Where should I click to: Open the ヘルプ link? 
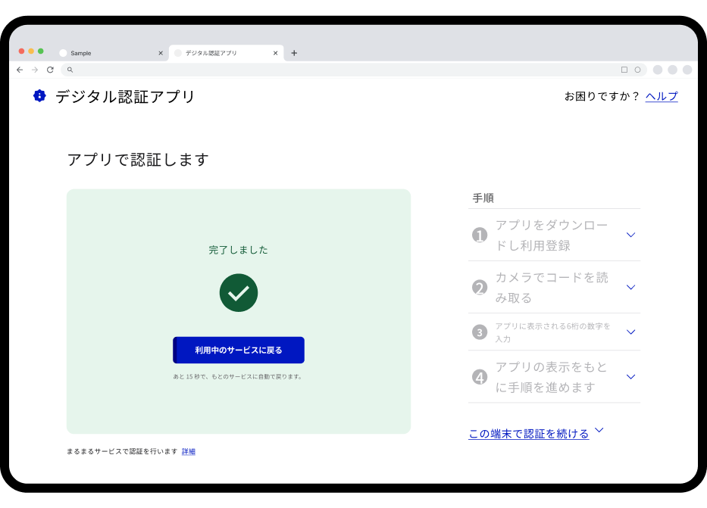coord(662,96)
